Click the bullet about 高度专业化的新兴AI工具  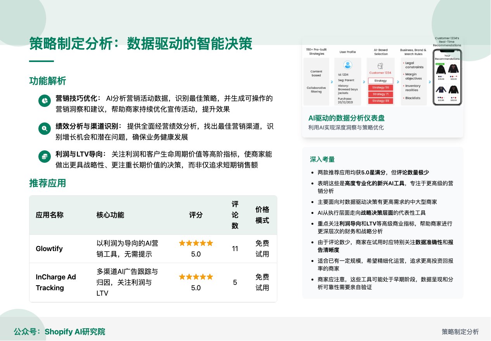tap(385, 187)
